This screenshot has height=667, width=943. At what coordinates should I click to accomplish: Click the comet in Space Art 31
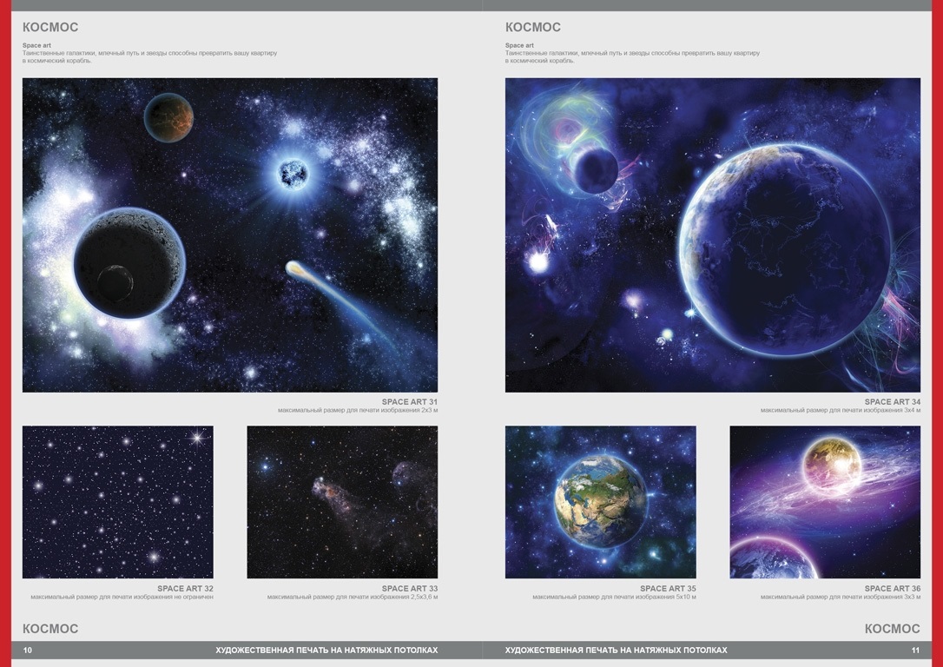(301, 270)
